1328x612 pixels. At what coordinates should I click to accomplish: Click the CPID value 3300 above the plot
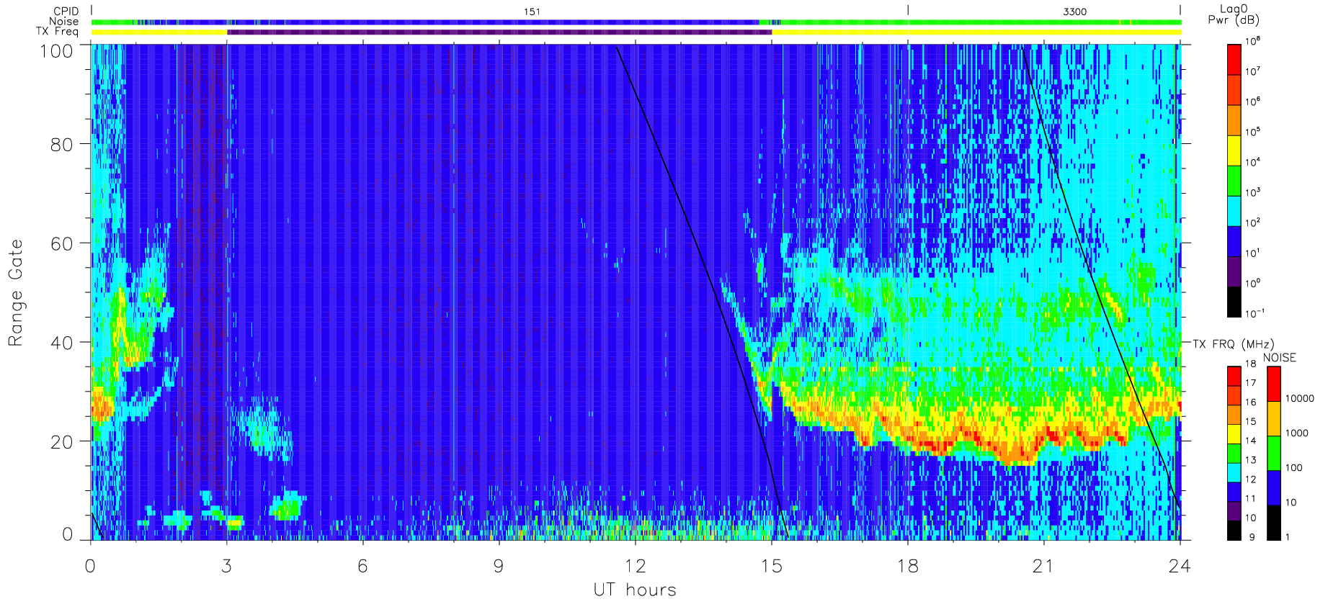[x=1074, y=12]
